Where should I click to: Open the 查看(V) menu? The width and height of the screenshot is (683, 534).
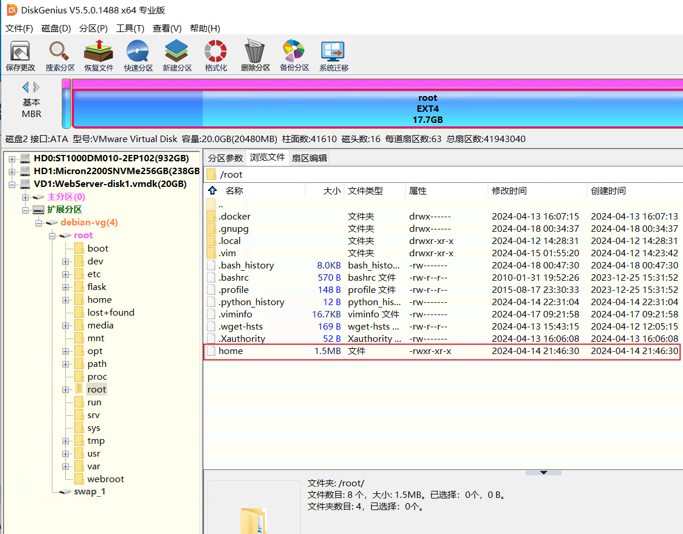pos(167,29)
